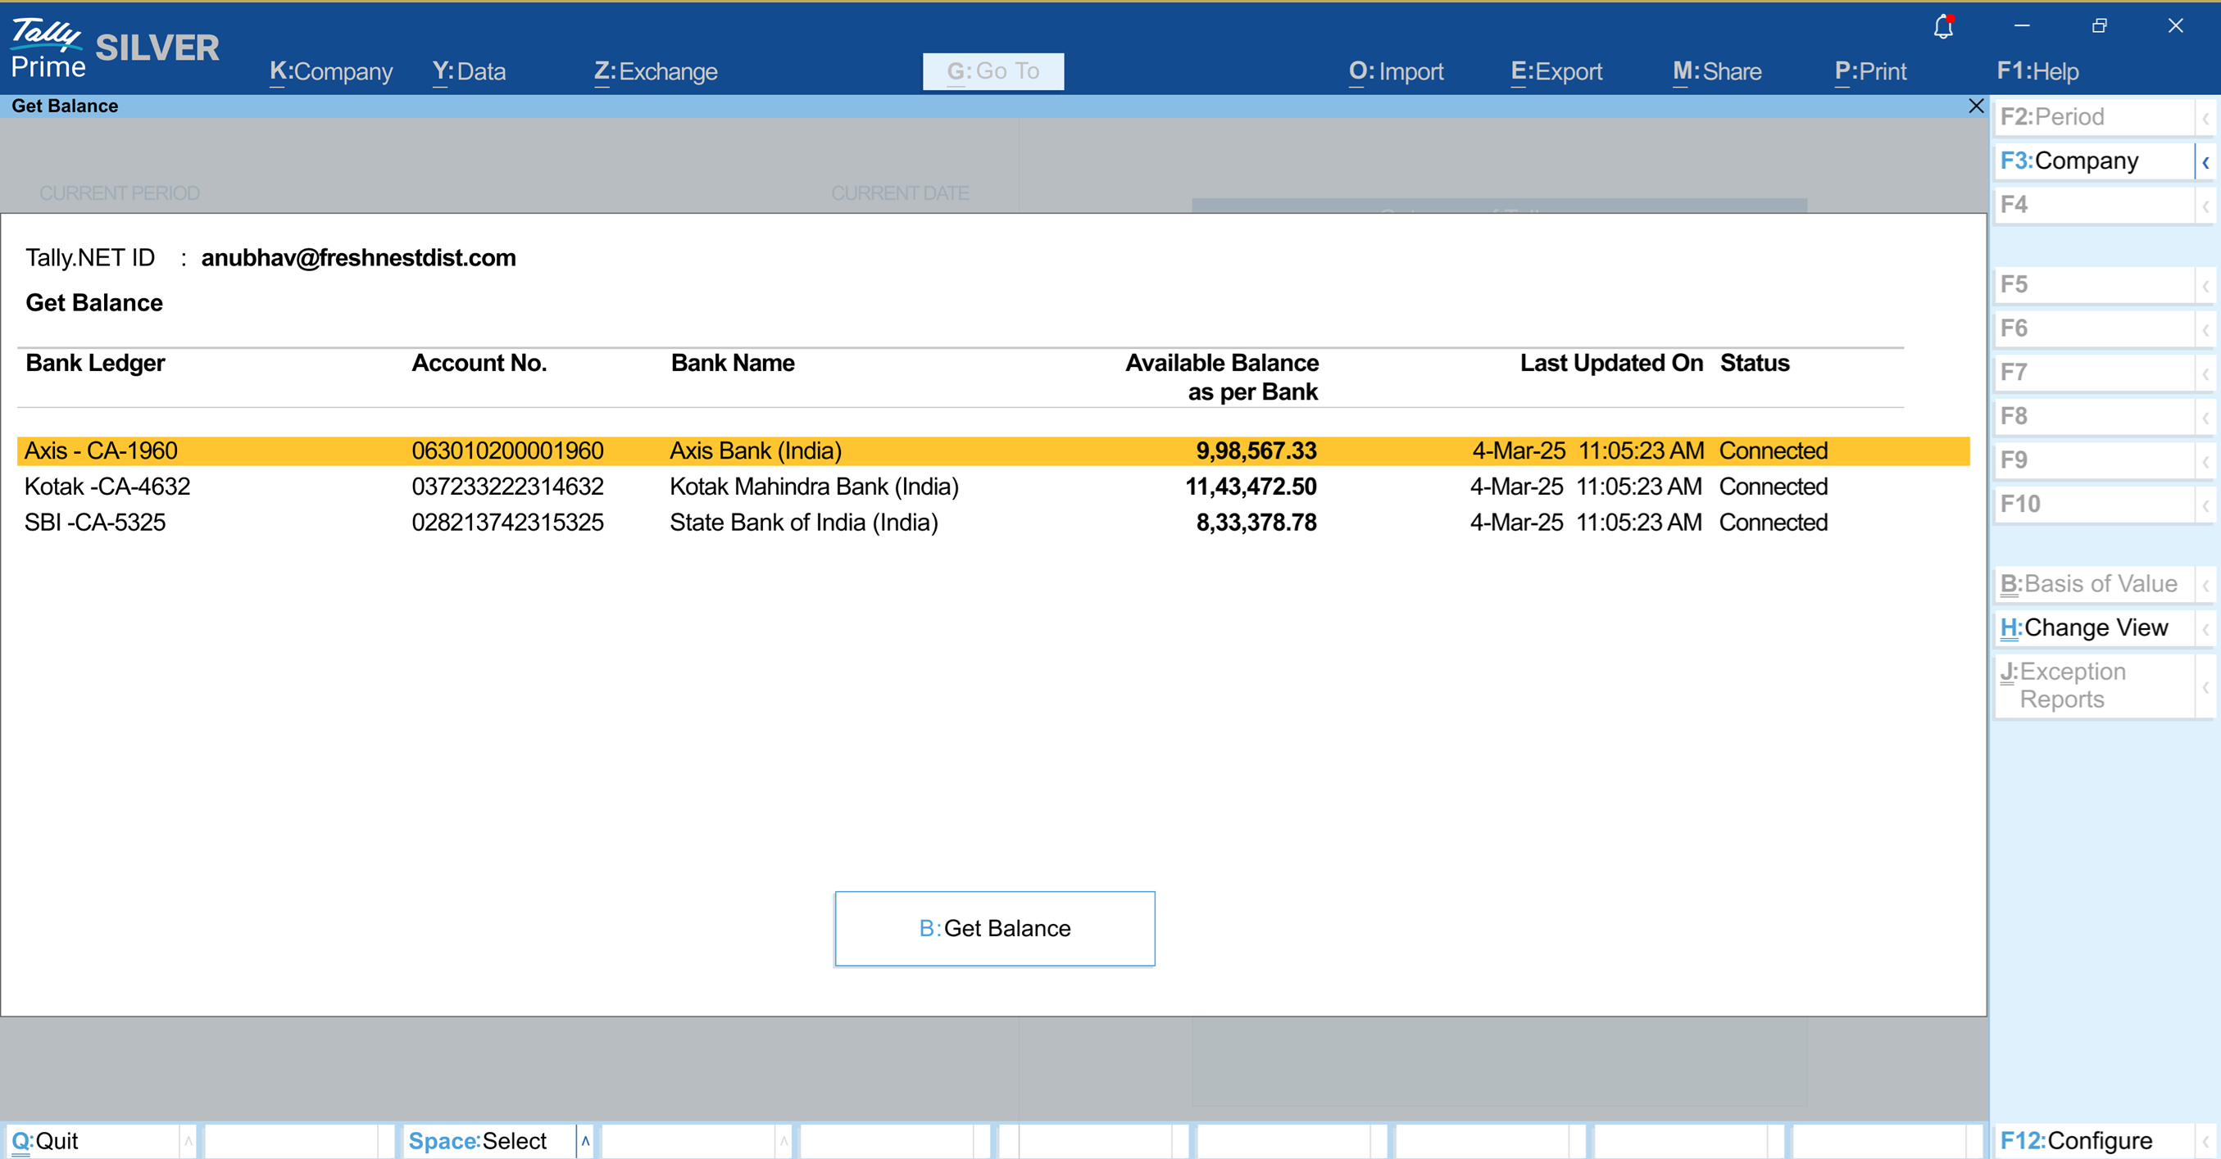2221x1159 pixels.
Task: Open the notification bell icon
Action: pyautogui.click(x=1942, y=27)
